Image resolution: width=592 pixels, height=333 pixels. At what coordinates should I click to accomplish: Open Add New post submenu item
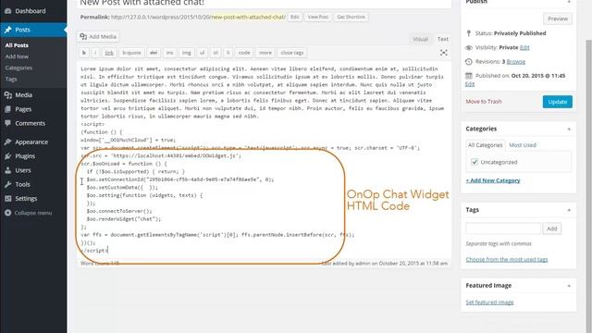(17, 56)
